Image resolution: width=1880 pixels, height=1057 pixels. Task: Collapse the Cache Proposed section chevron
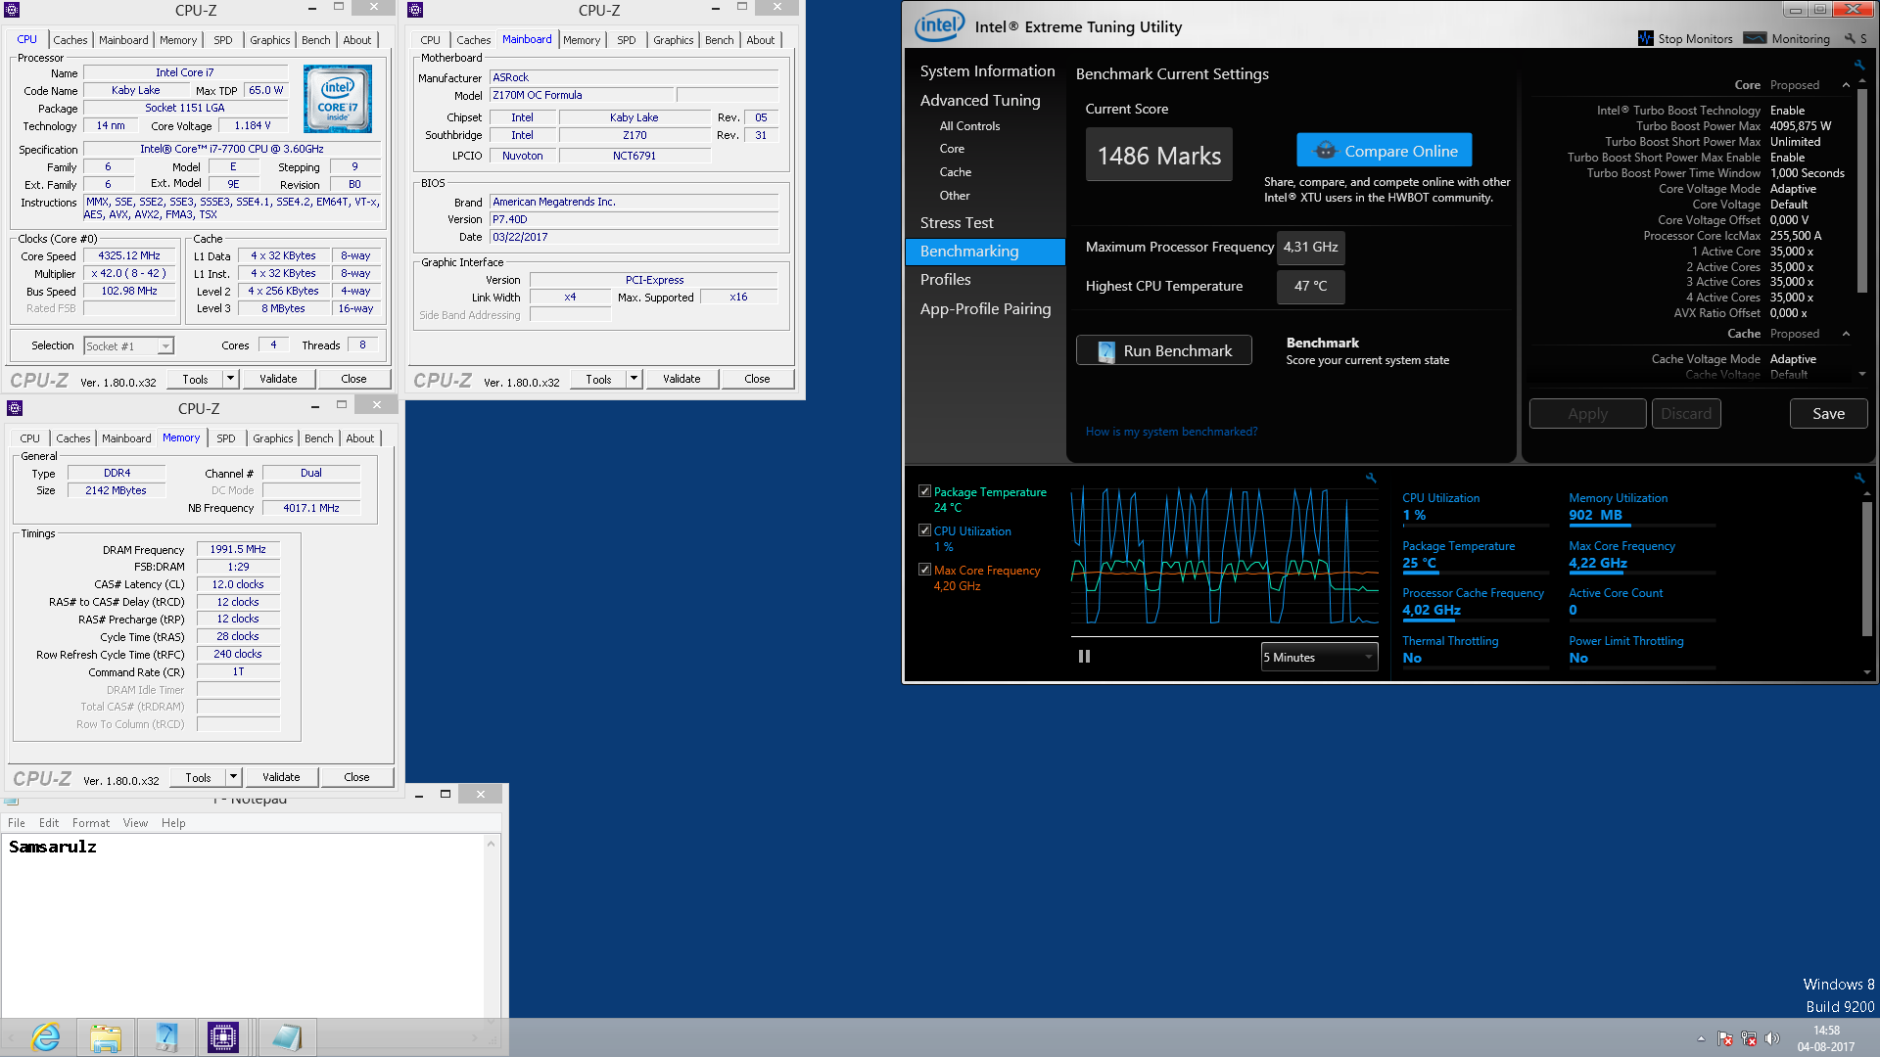(1847, 334)
